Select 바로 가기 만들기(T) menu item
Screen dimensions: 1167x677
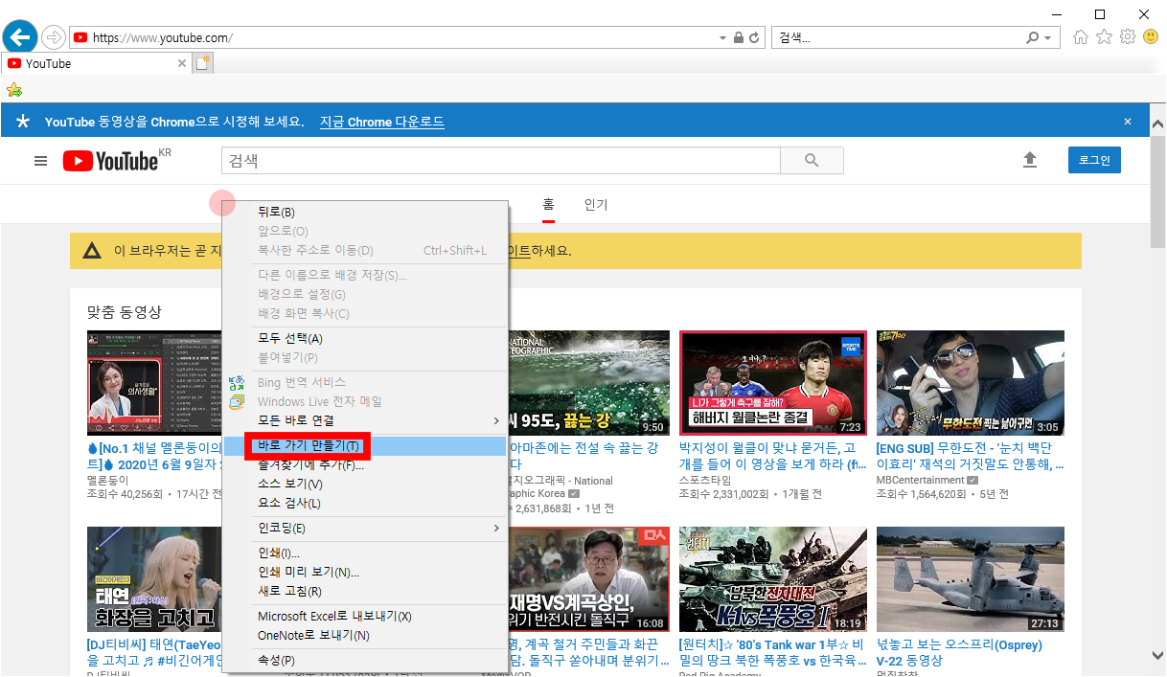pos(364,446)
